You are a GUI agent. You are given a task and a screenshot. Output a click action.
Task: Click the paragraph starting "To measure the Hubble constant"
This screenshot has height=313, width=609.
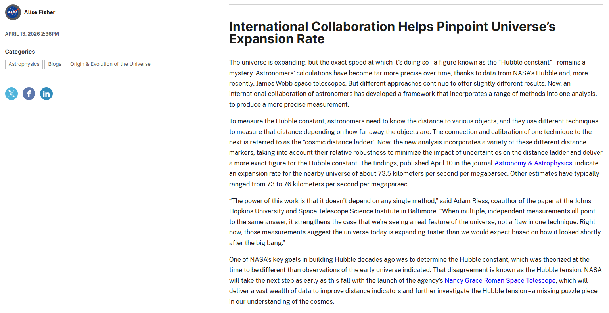(412, 152)
